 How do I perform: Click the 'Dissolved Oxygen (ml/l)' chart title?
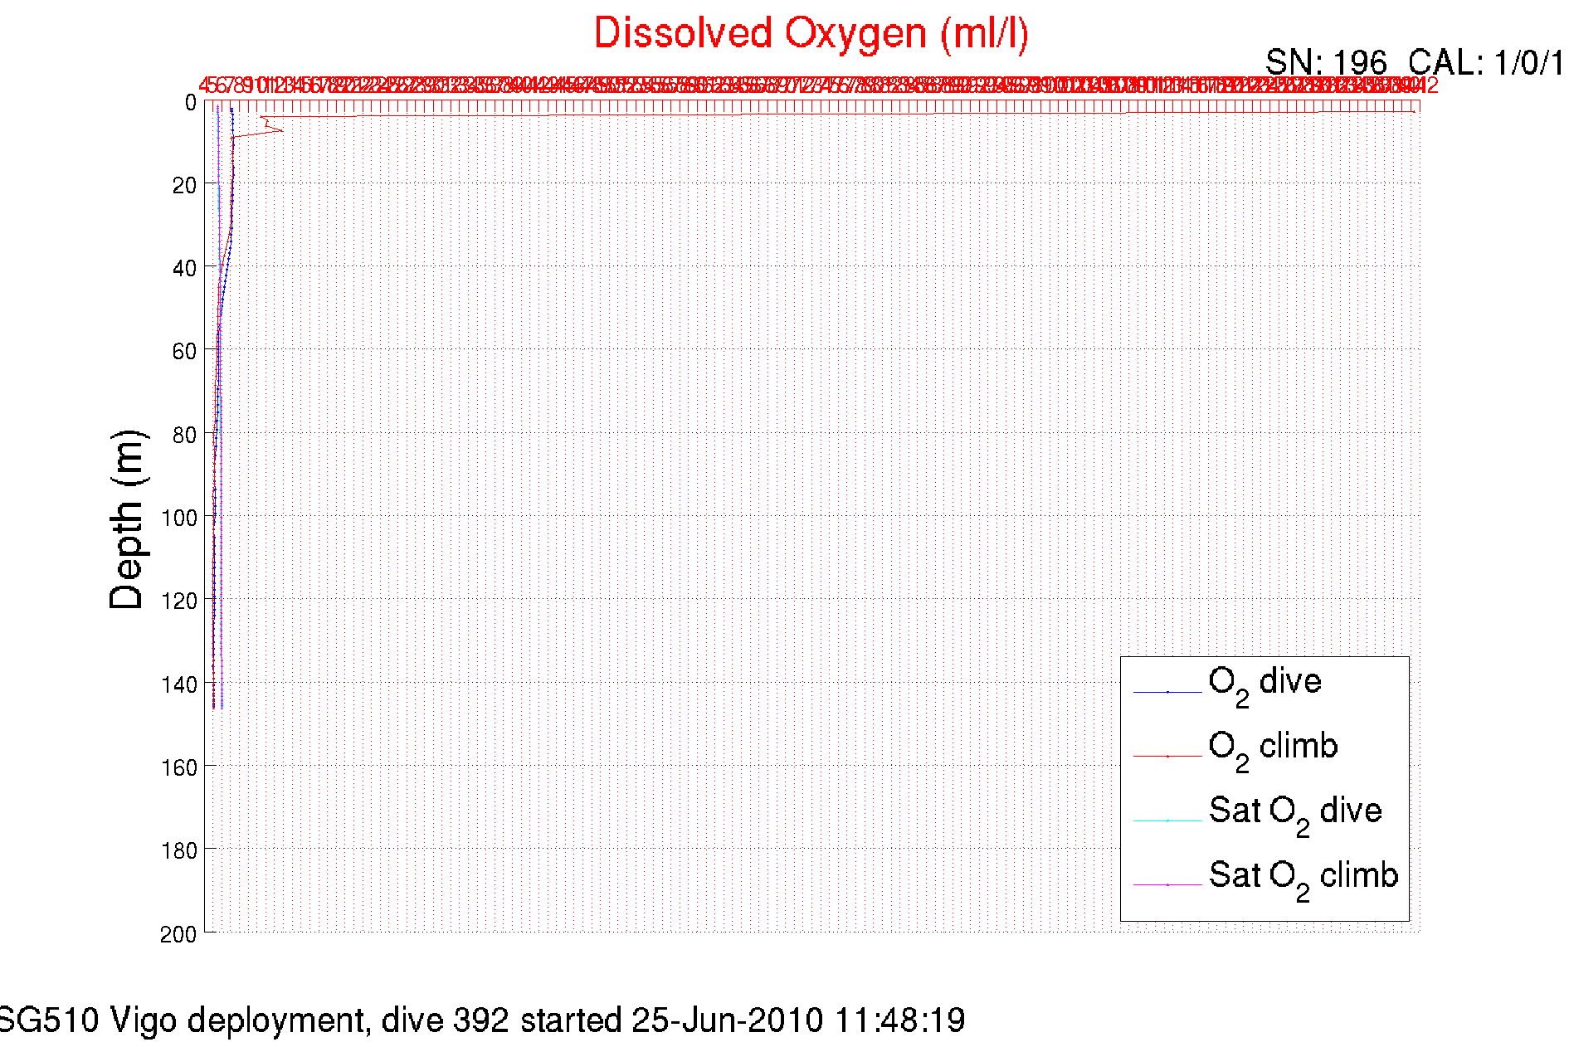[x=811, y=35]
